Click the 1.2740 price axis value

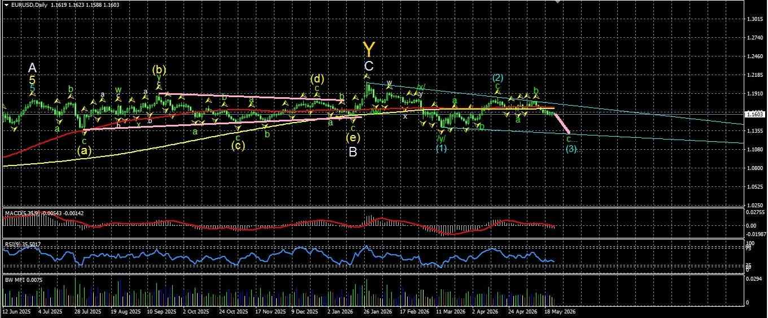pyautogui.click(x=754, y=38)
